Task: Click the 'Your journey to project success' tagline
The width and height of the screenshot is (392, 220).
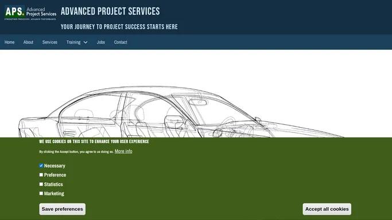Action: (x=119, y=27)
